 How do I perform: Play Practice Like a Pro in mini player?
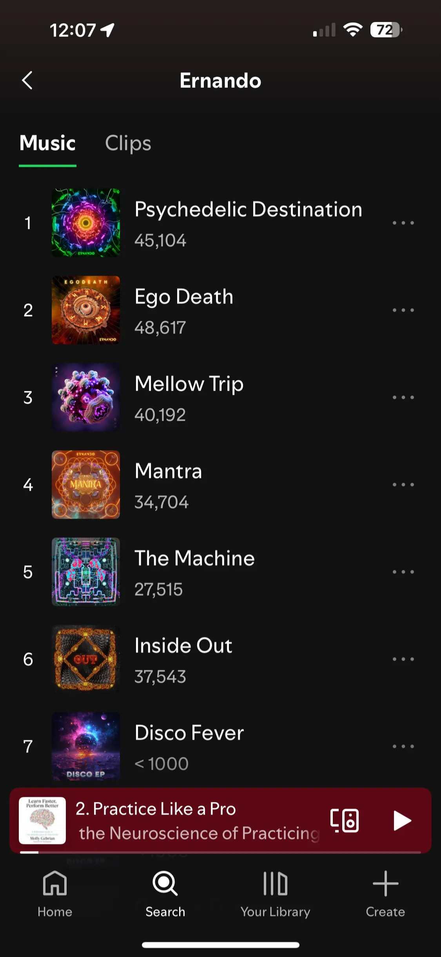402,820
